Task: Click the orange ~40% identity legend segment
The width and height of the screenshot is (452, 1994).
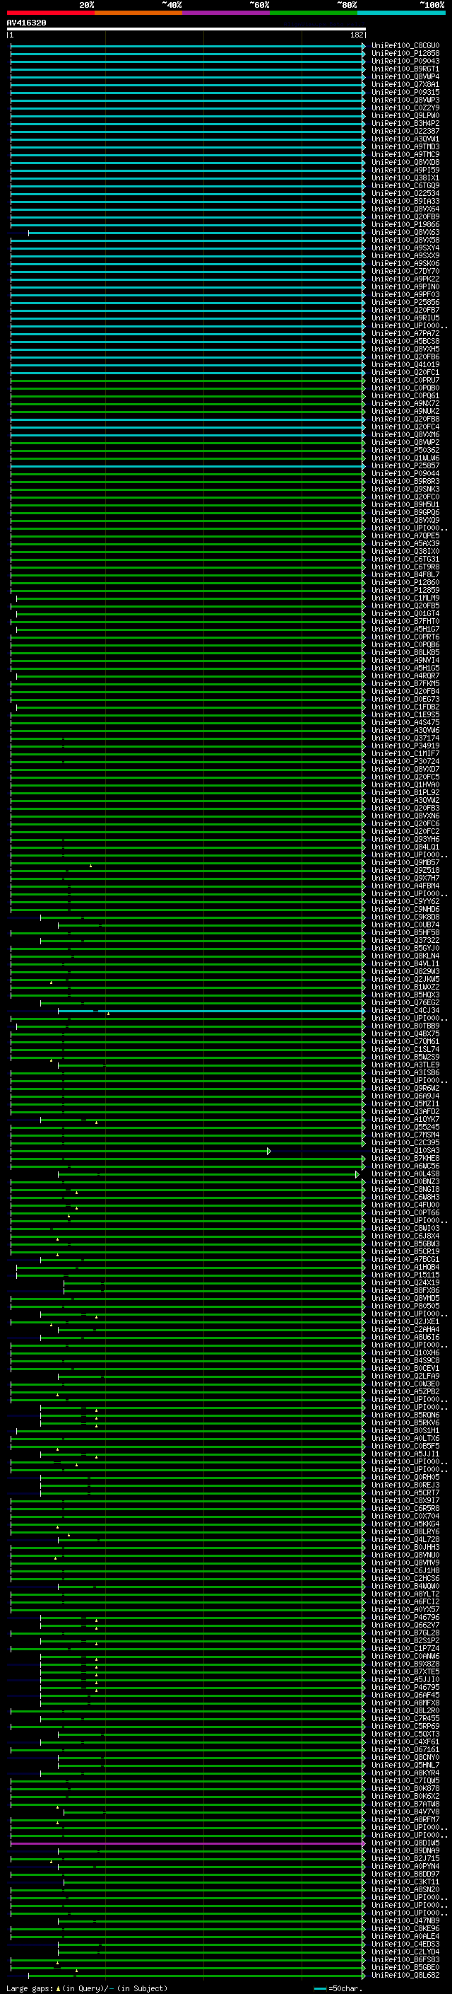Action: coord(138,13)
